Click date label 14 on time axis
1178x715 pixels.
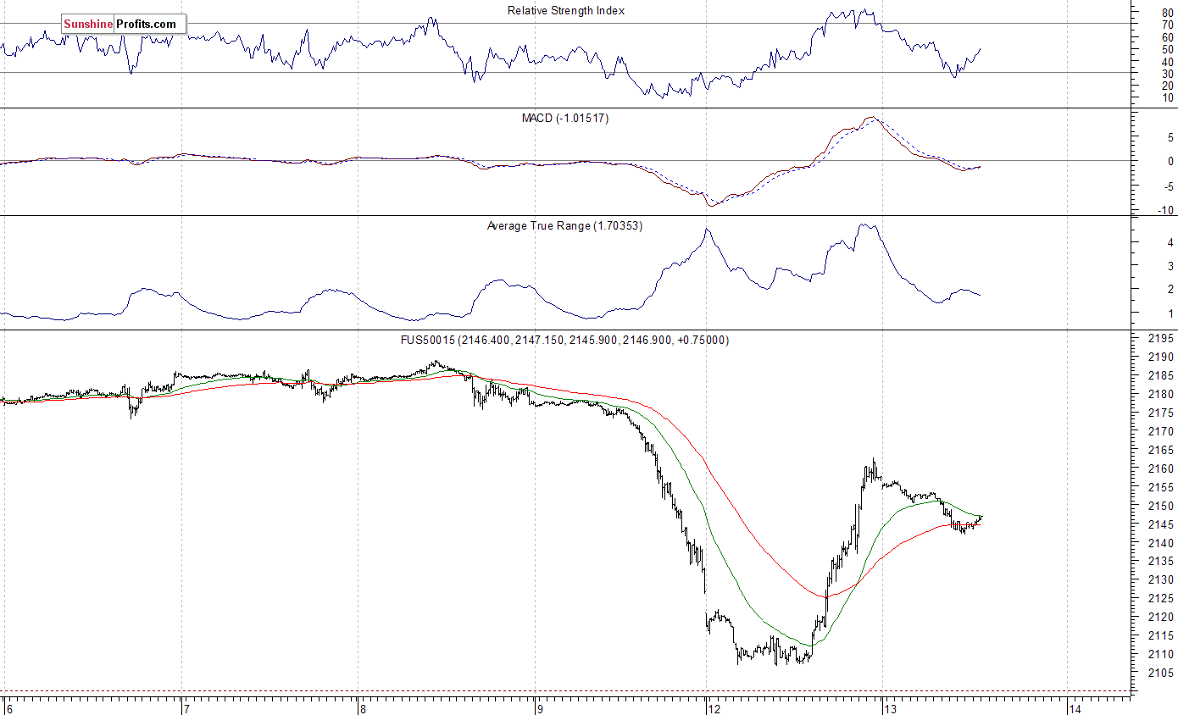coord(1075,708)
